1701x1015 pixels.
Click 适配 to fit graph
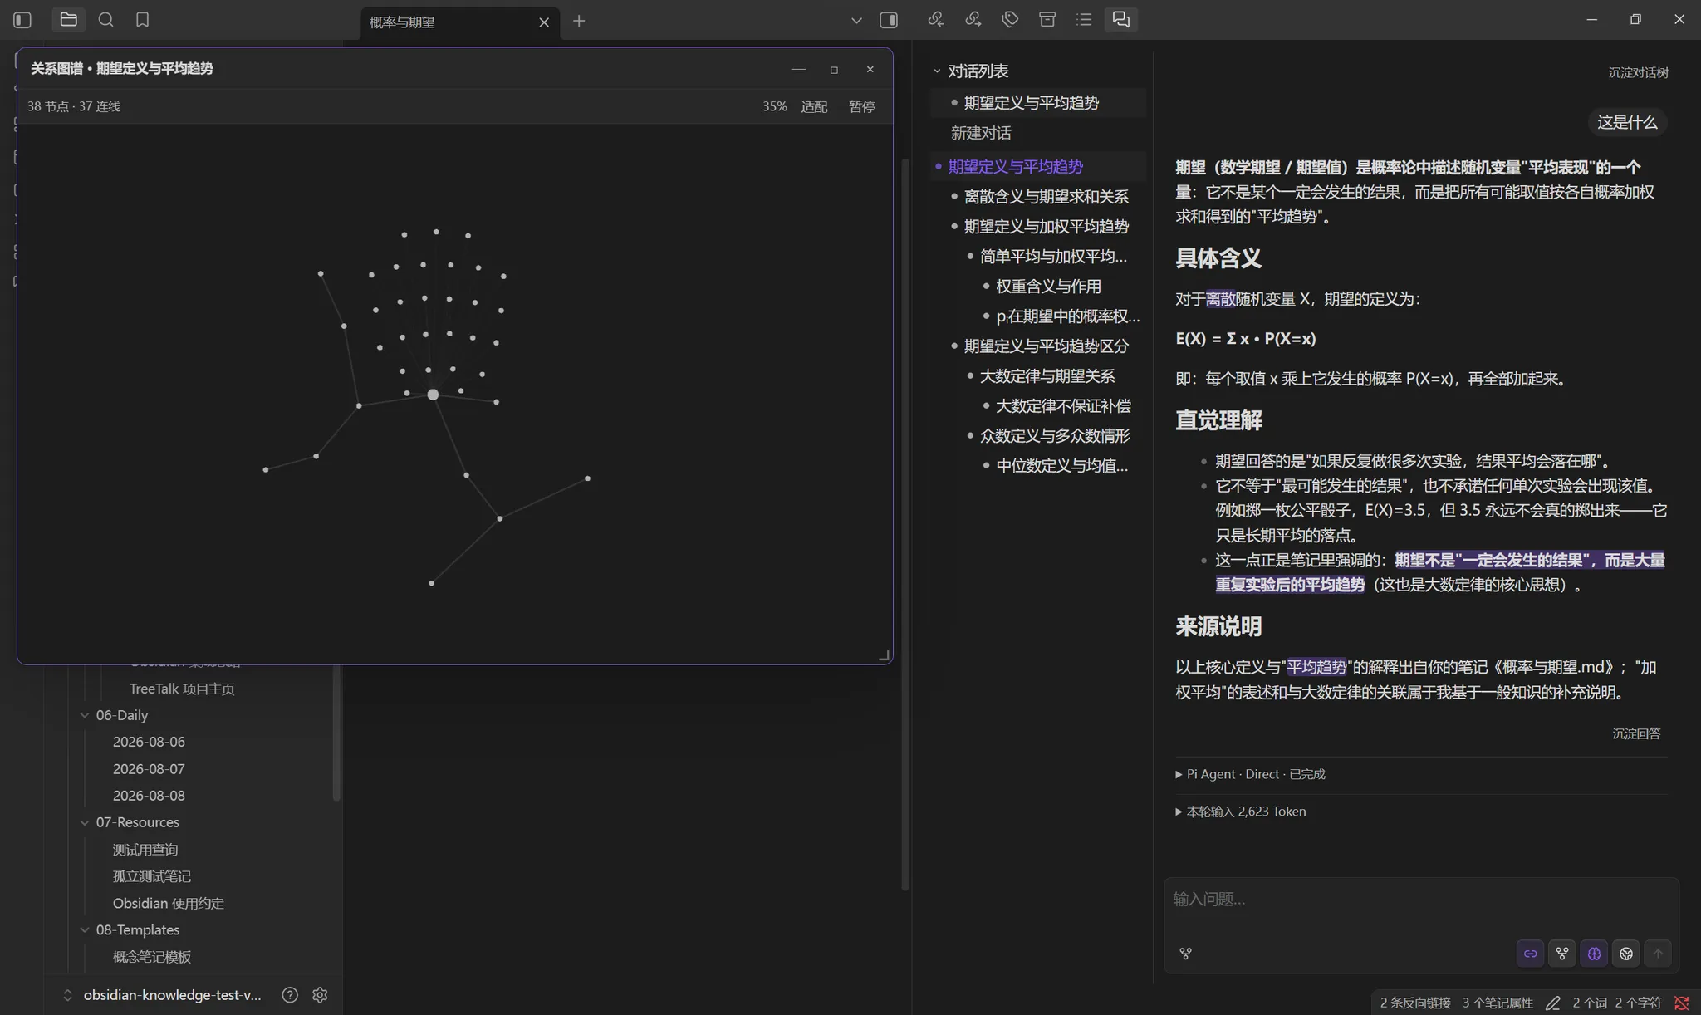tap(814, 106)
